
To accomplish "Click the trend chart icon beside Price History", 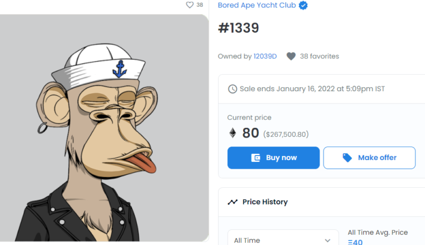I will 232,202.
